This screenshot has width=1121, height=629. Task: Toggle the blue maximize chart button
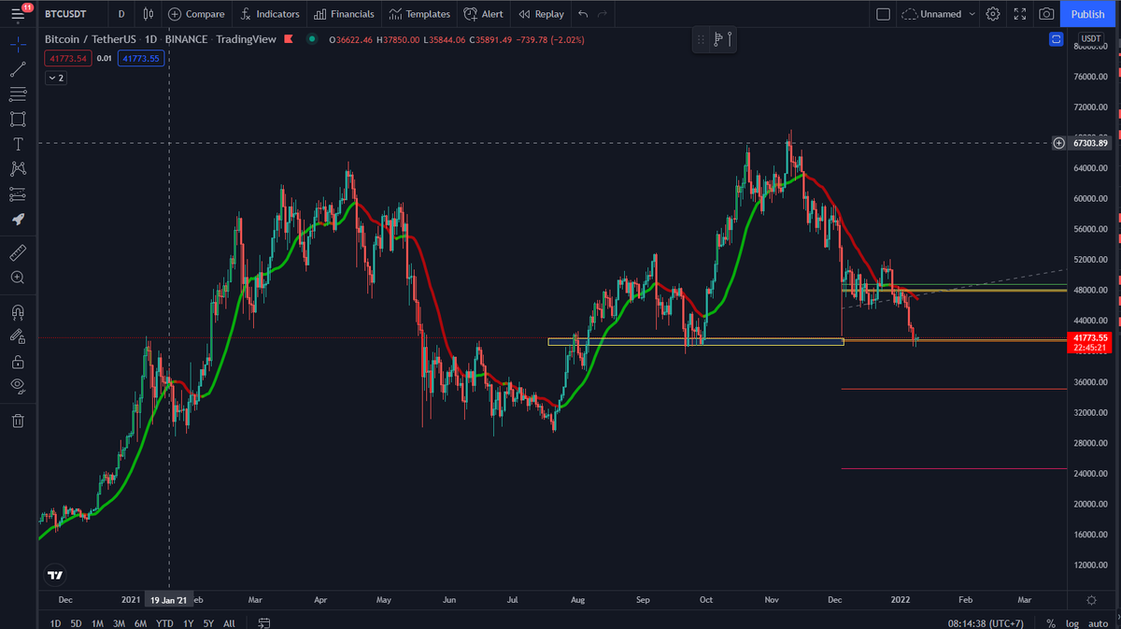1056,39
